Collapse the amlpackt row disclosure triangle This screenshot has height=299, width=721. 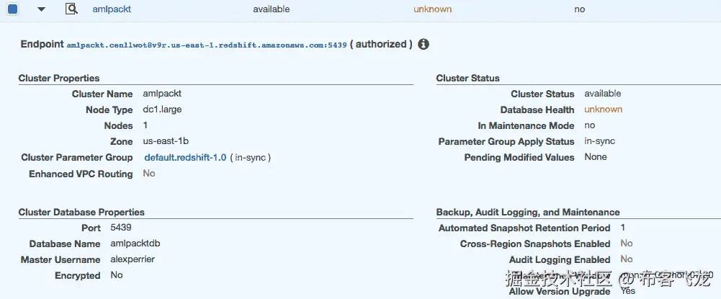(41, 9)
